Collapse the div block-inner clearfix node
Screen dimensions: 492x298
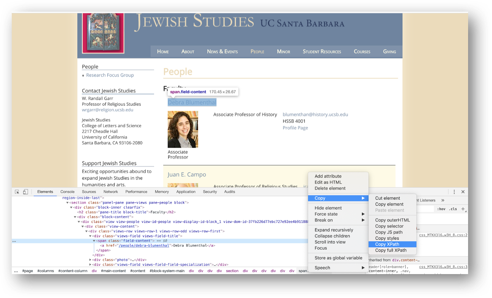(x=71, y=207)
